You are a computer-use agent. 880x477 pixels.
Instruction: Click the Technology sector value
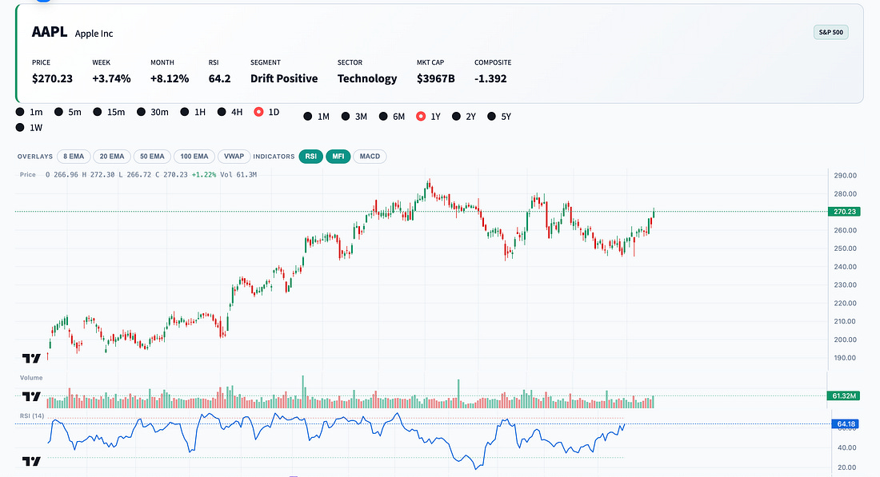pos(367,78)
